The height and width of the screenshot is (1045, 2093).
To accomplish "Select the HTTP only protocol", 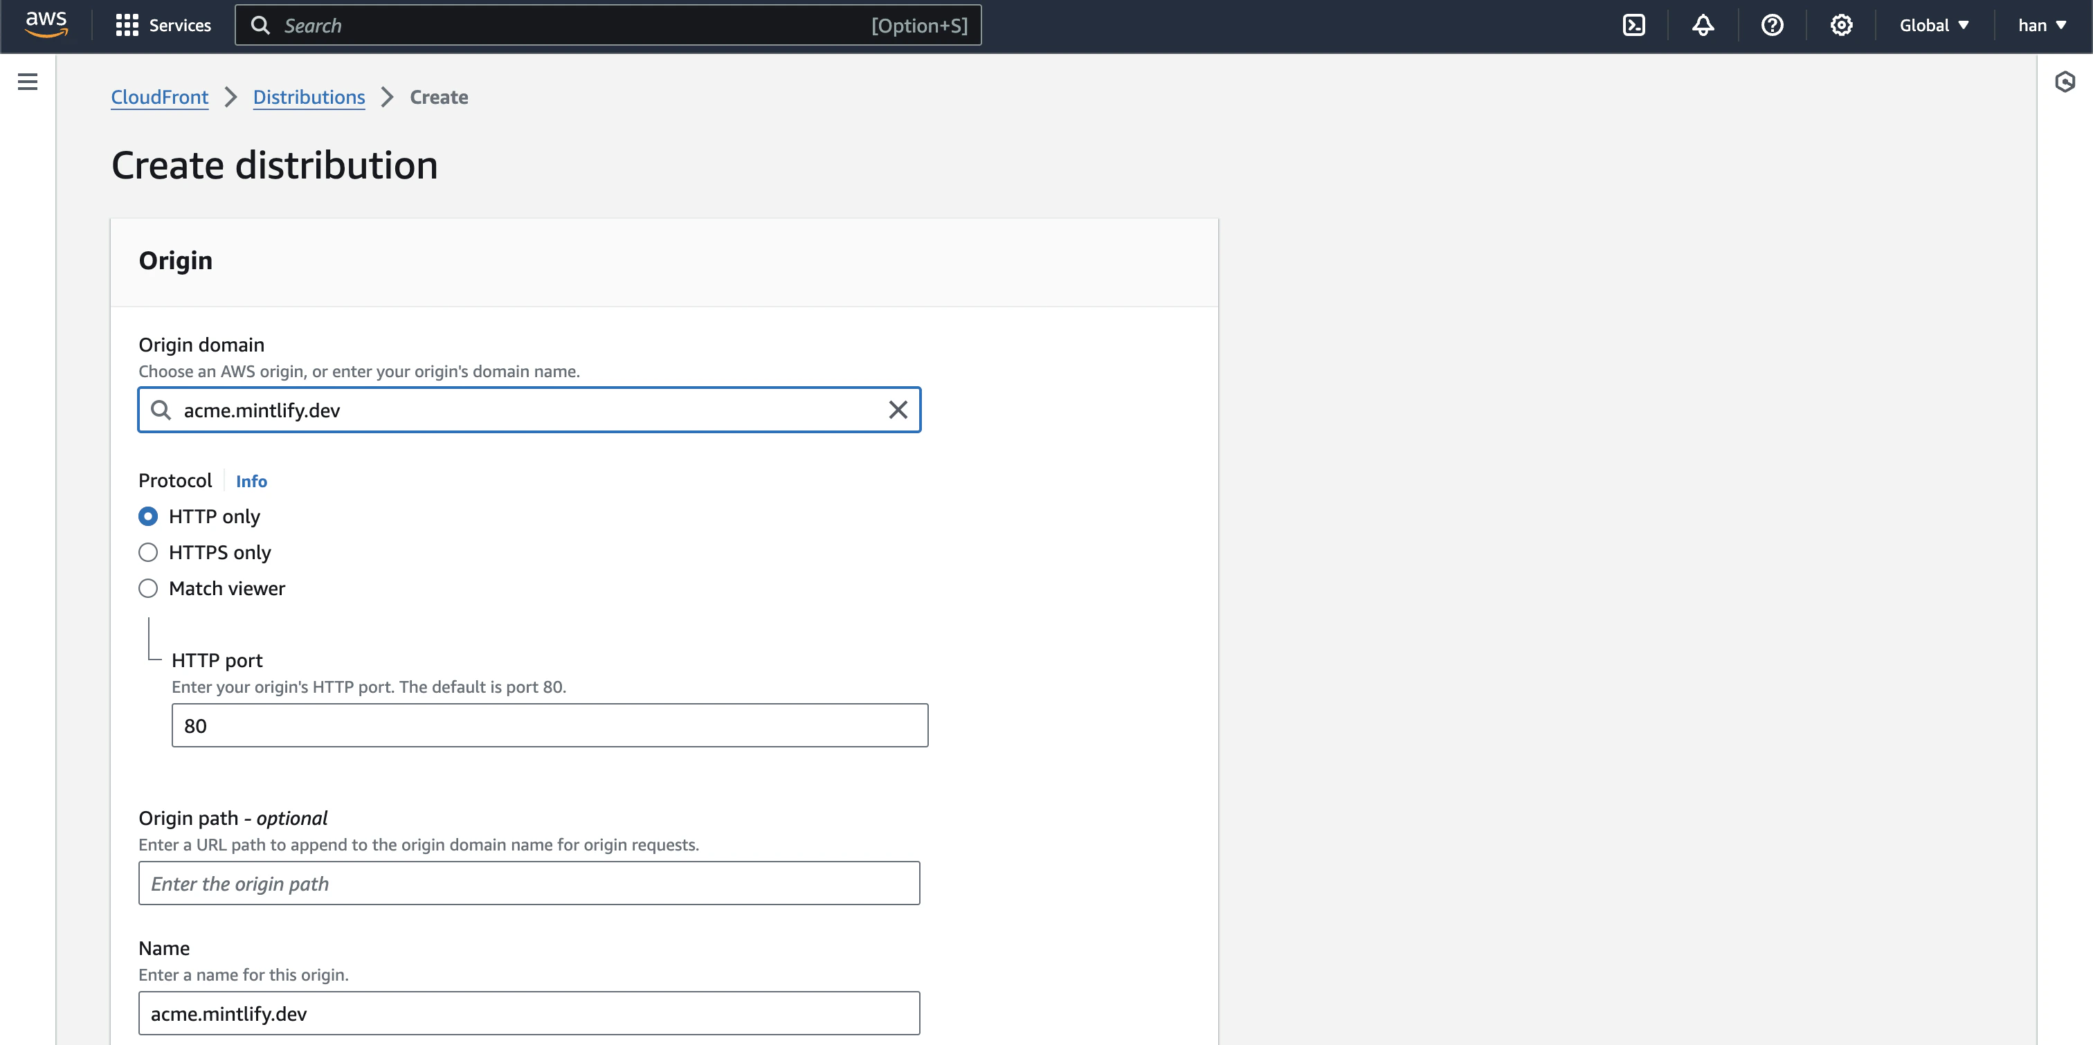I will (148, 516).
